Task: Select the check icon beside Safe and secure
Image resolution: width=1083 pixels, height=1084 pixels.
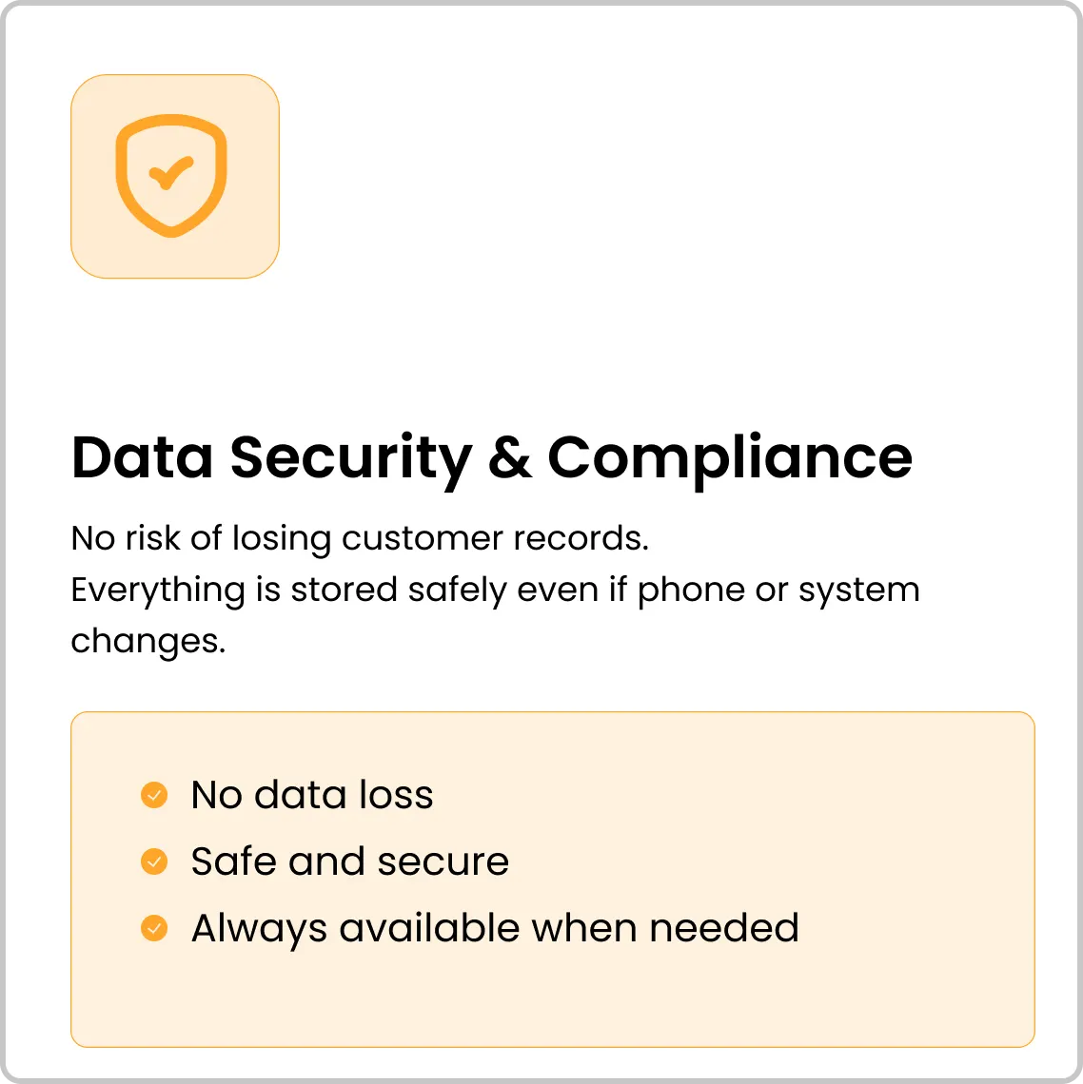Action: pos(153,861)
